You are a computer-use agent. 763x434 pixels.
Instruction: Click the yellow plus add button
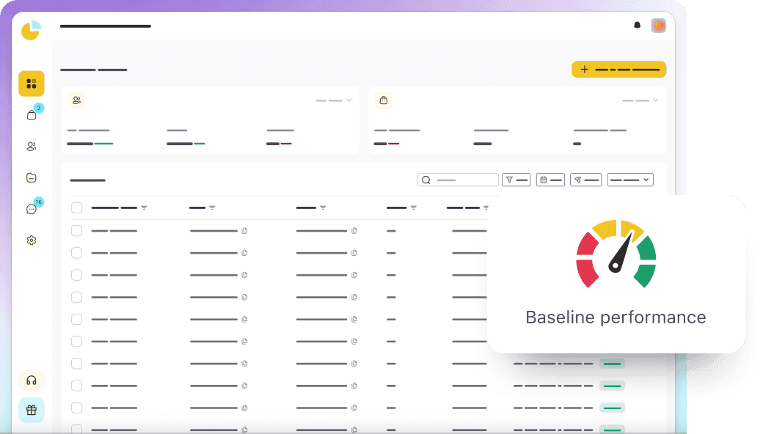click(x=618, y=70)
